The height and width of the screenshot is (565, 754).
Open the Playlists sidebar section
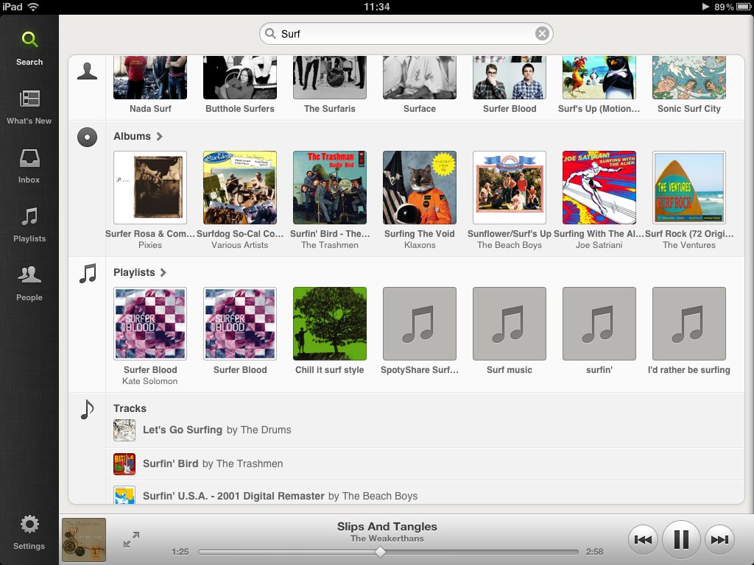pos(29,221)
